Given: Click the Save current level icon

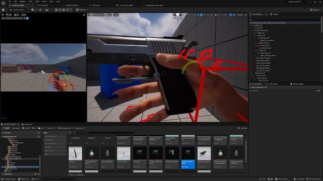Looking at the screenshot, I should [x=4, y=10].
